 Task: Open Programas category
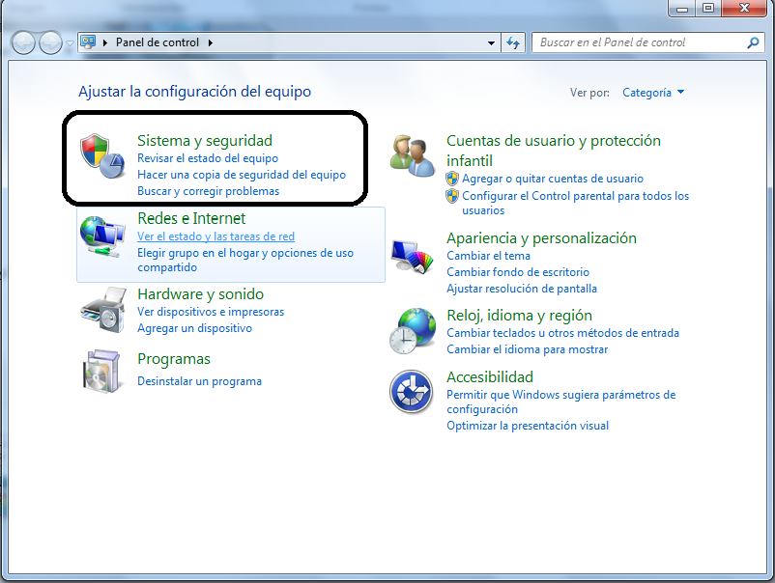174,359
